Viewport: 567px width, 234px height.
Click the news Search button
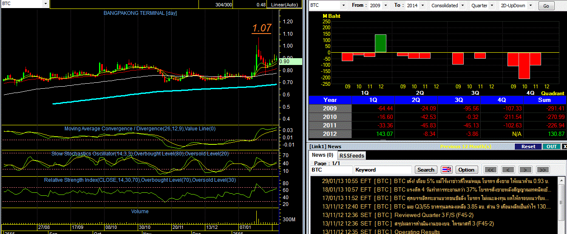pyautogui.click(x=426, y=169)
